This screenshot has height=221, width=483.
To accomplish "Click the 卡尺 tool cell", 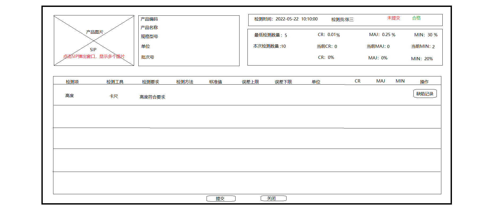I will (114, 96).
